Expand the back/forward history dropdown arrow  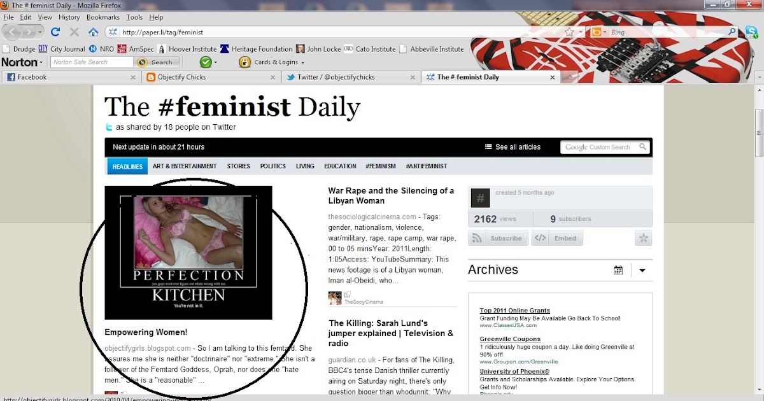coord(41,32)
